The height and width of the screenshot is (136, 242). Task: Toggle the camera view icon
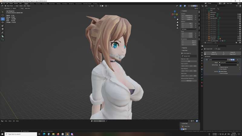pos(178,25)
